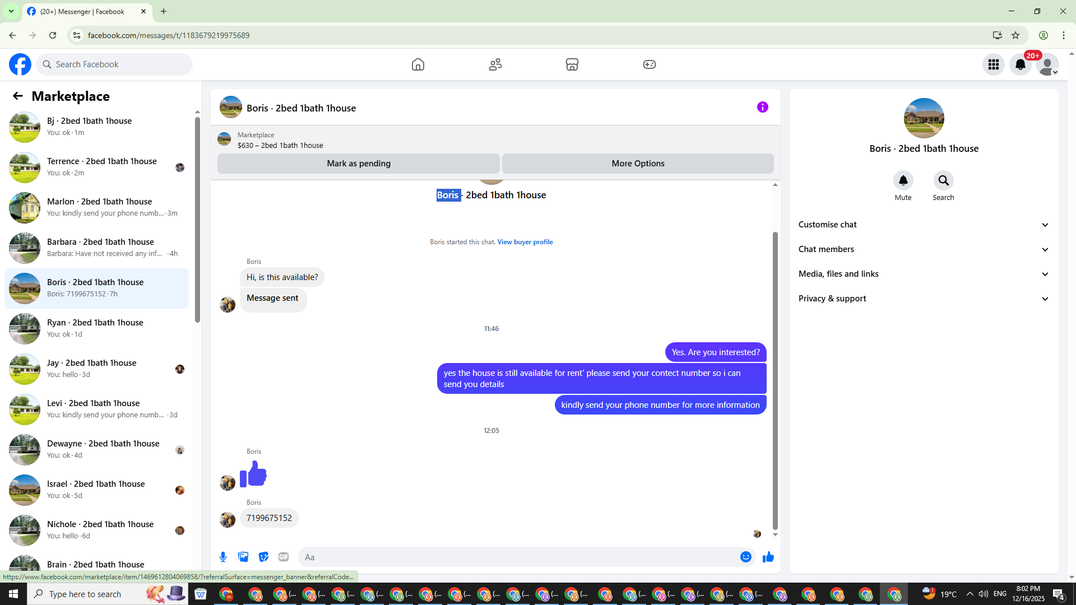Open the emoji picker smiley
1076x605 pixels.
pyautogui.click(x=746, y=557)
